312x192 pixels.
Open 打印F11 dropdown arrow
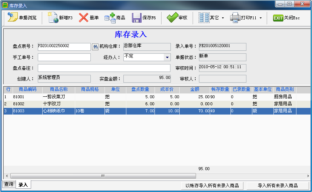point(260,18)
